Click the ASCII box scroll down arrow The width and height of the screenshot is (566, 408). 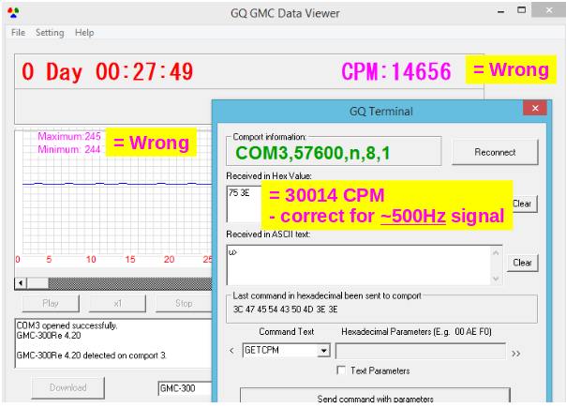(x=496, y=279)
